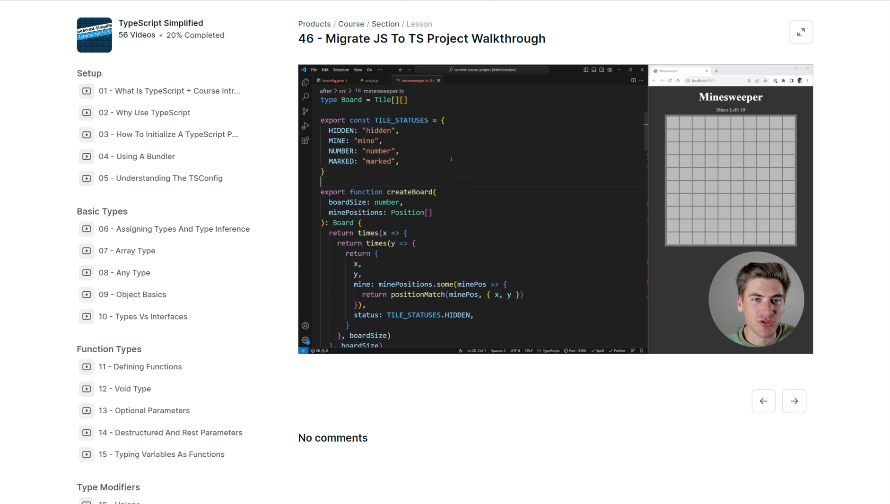890x504 pixels.
Task: Click play icon beside Using A Bundler
Action: (x=87, y=156)
